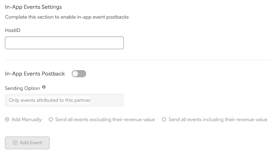Click the 'Complete this section' description text

tap(67, 17)
